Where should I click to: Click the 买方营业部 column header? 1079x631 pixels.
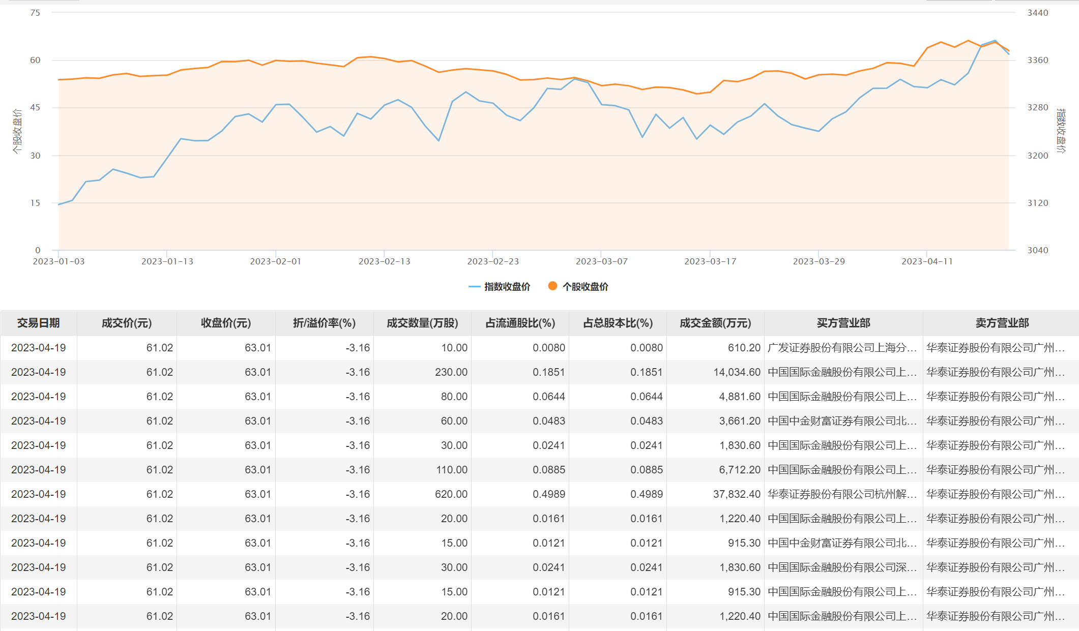[x=843, y=323]
